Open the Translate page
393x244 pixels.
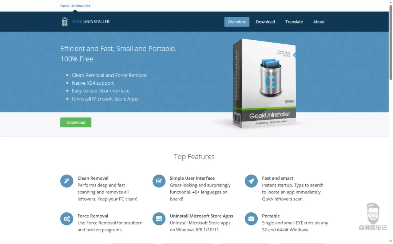[x=294, y=22]
